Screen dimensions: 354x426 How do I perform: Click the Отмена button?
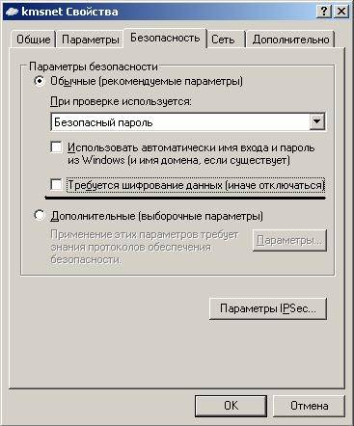[x=309, y=406]
